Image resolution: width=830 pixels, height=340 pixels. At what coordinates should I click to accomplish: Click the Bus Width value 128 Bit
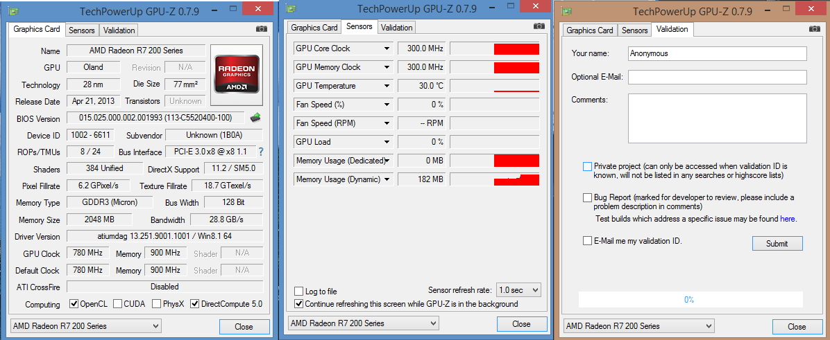tap(233, 202)
